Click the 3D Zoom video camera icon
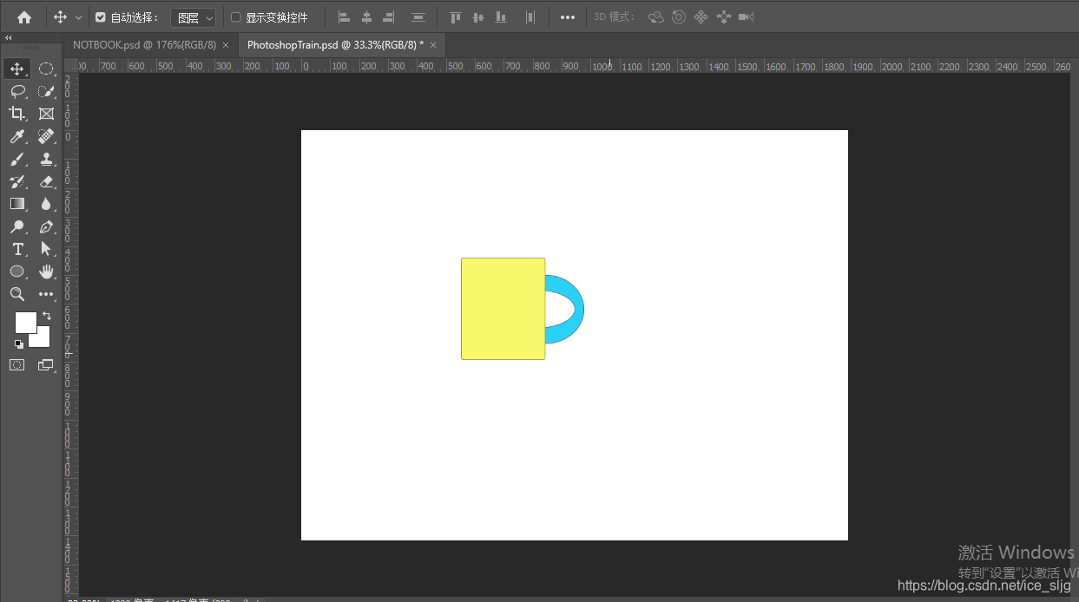The height and width of the screenshot is (602, 1079). point(747,16)
